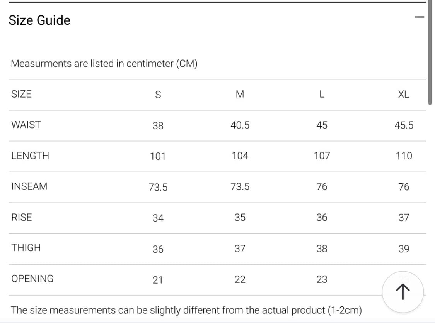Click the inseam value 73.5 for size S
Screen dimensions: 435x323
pyautogui.click(x=158, y=187)
